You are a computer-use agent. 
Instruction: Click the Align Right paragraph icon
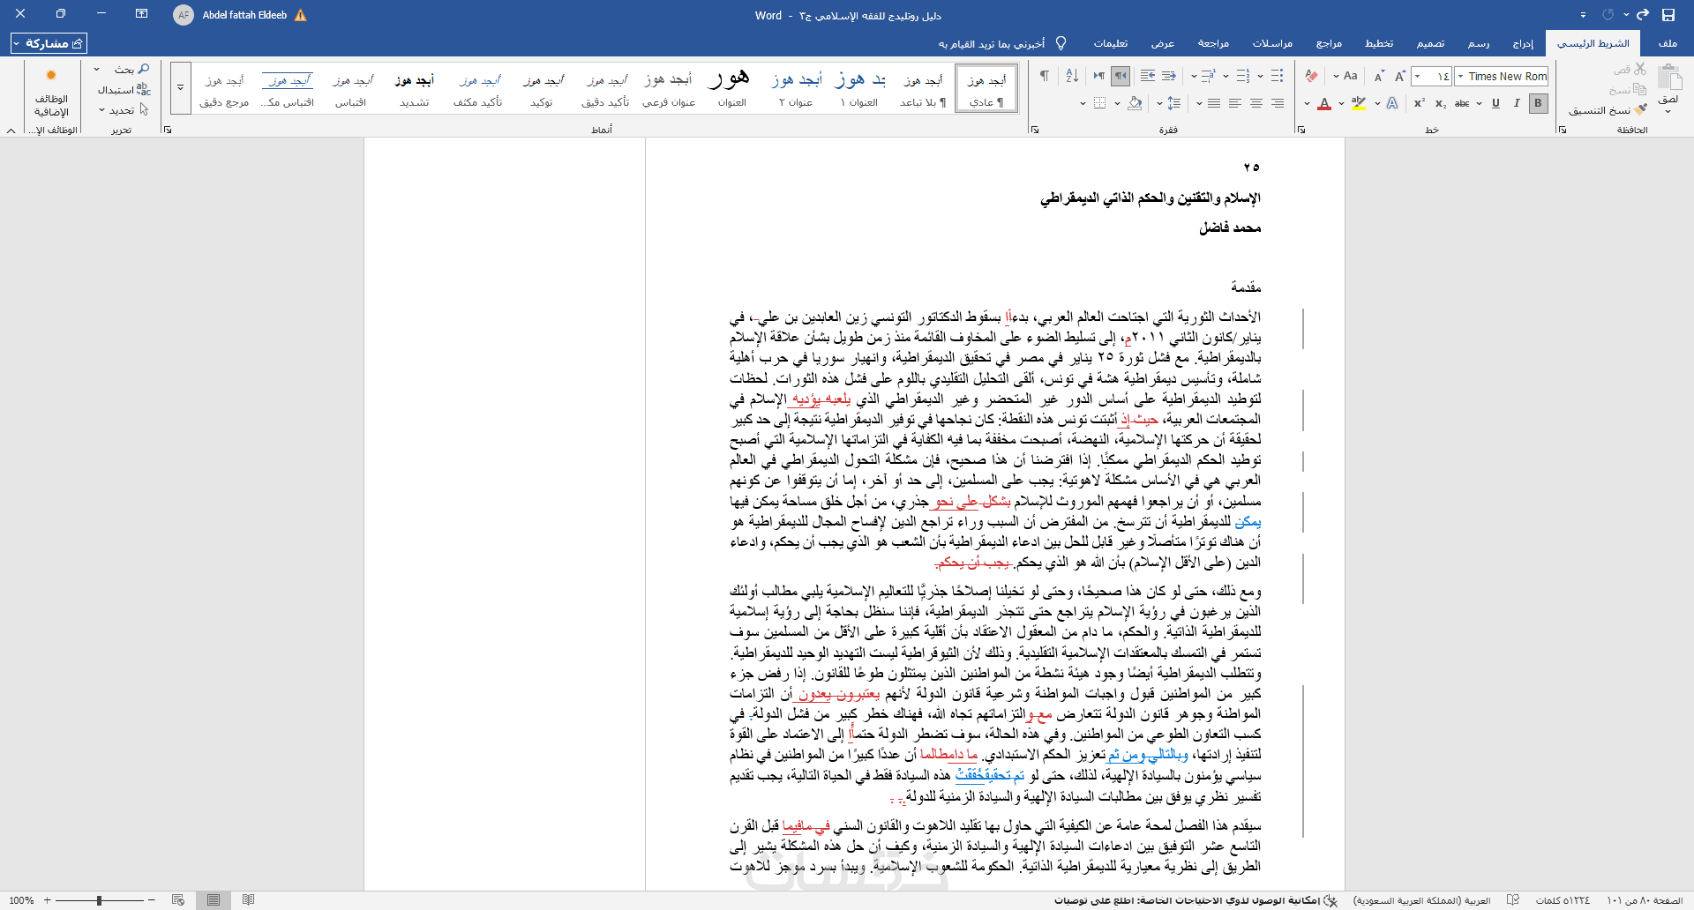[x=1278, y=103]
